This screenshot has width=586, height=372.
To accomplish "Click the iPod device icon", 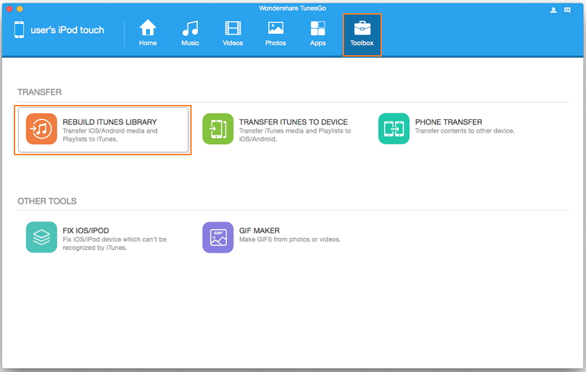I will point(19,30).
